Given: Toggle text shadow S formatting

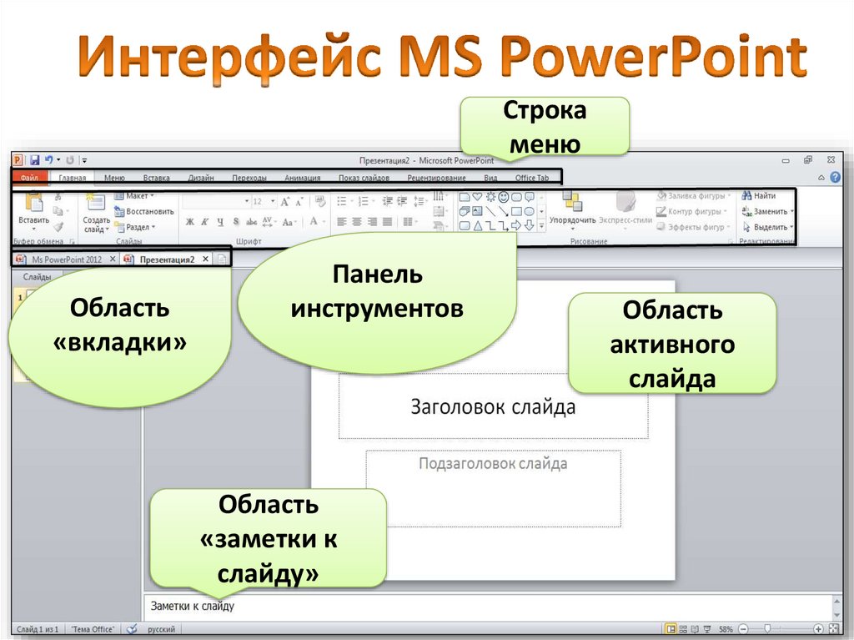Looking at the screenshot, I should pos(236,222).
